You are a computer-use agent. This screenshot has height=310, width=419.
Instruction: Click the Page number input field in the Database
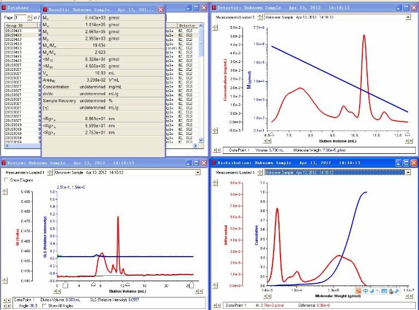click(x=21, y=17)
